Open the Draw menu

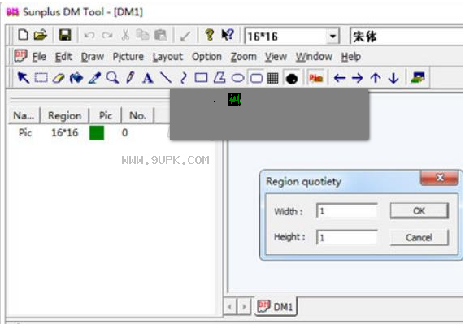click(92, 56)
